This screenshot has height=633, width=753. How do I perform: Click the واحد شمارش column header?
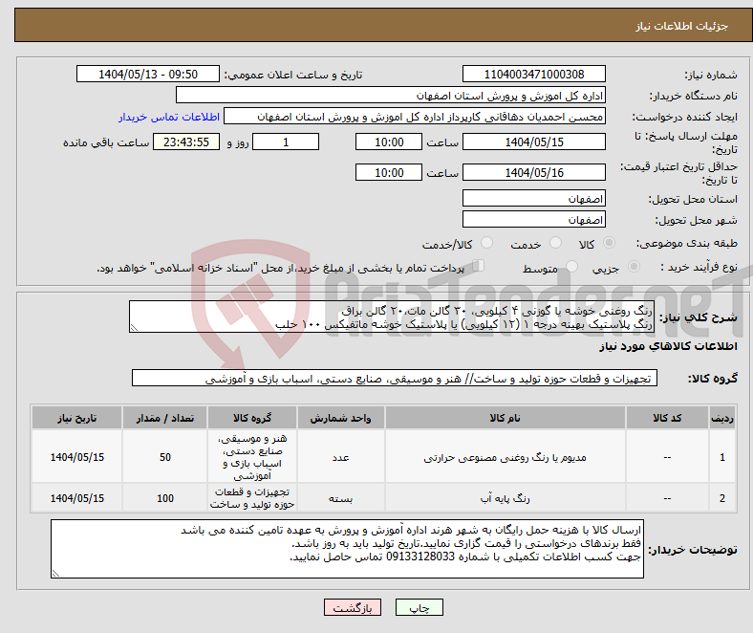pos(340,418)
